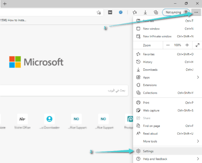202x163 pixels.
Task: Click the Find on page icon in the menu
Action: [138, 126]
